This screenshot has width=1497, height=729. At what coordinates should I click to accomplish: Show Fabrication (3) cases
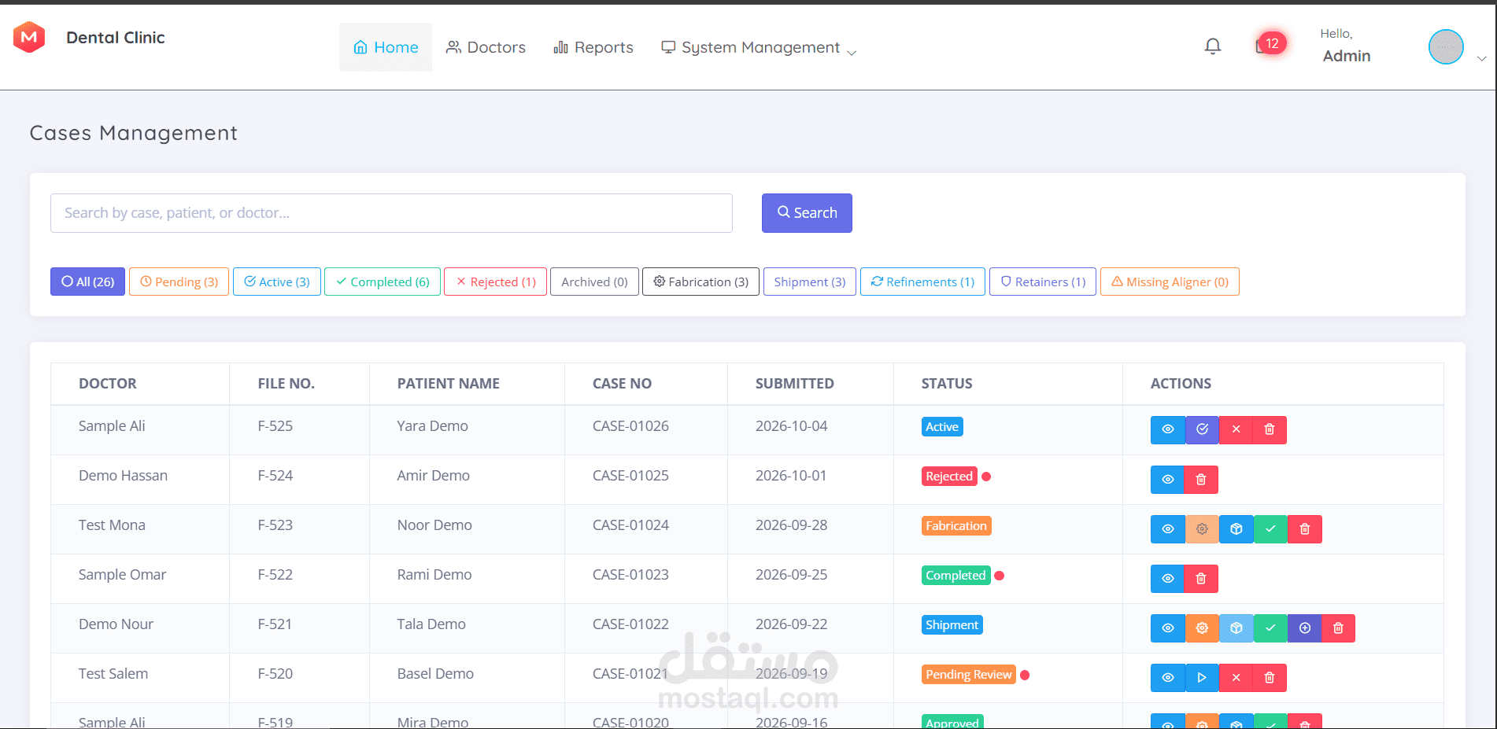tap(700, 282)
